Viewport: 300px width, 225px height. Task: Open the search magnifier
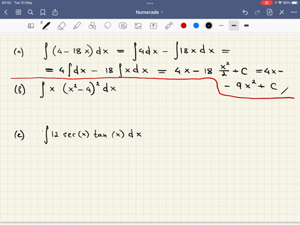tap(31, 12)
